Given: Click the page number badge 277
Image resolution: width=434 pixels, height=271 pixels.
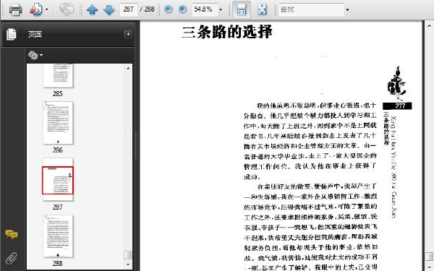Looking at the screenshot, I should (397, 106).
